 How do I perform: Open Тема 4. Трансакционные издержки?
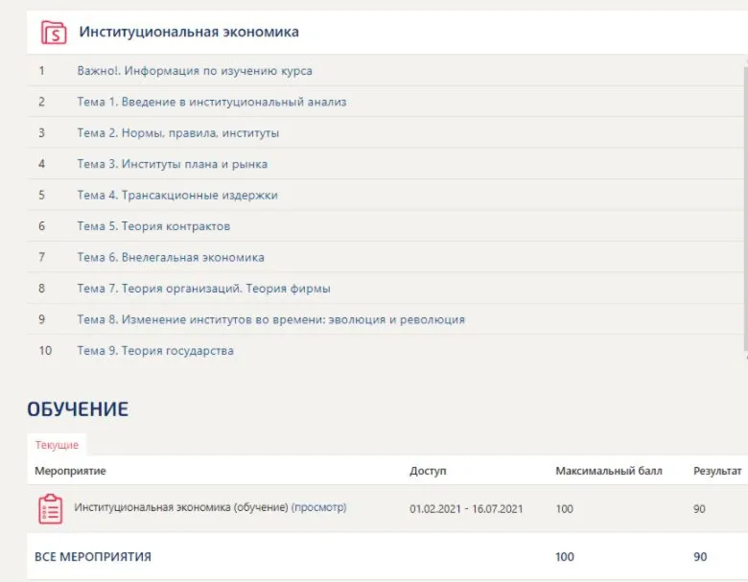(177, 195)
